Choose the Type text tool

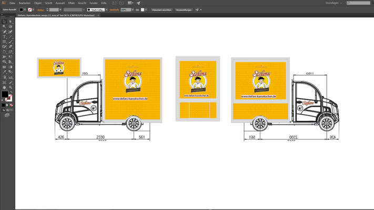(x=4, y=37)
